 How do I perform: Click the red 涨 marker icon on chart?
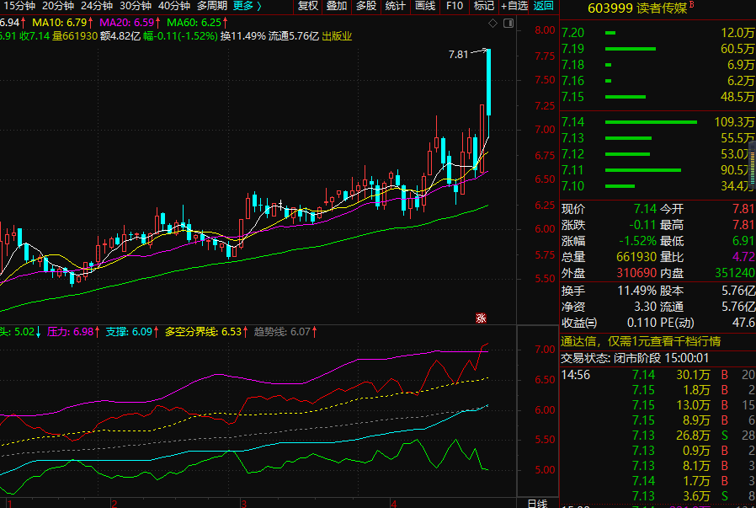[482, 318]
